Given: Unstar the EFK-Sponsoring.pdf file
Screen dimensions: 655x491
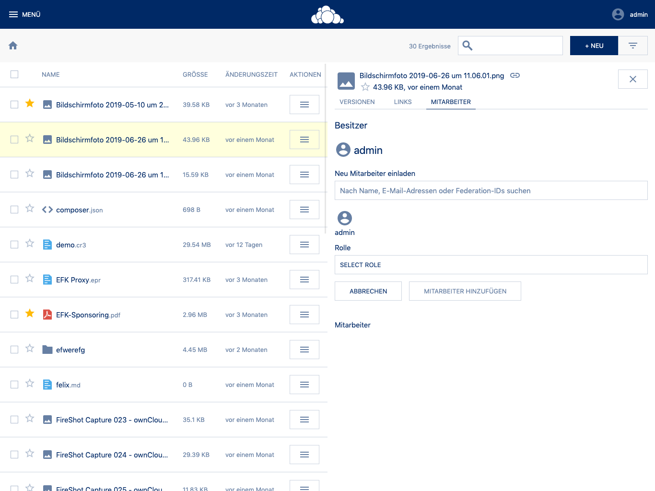Looking at the screenshot, I should coord(30,314).
